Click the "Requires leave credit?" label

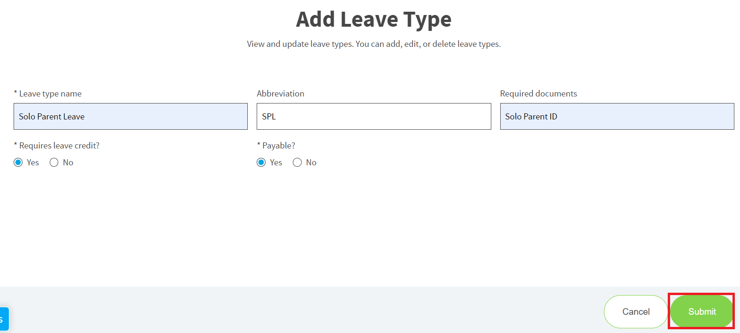coord(59,146)
